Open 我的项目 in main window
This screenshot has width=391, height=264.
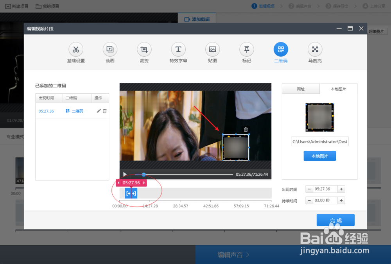(47, 6)
